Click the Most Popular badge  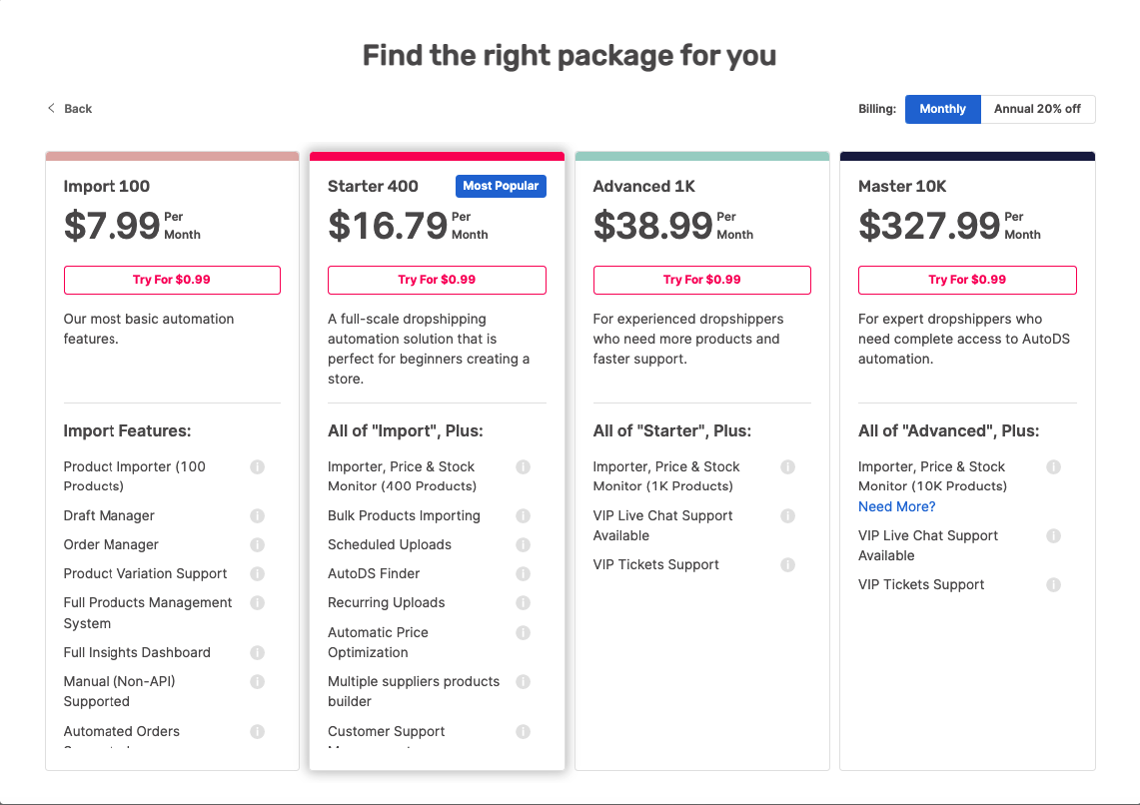(501, 186)
